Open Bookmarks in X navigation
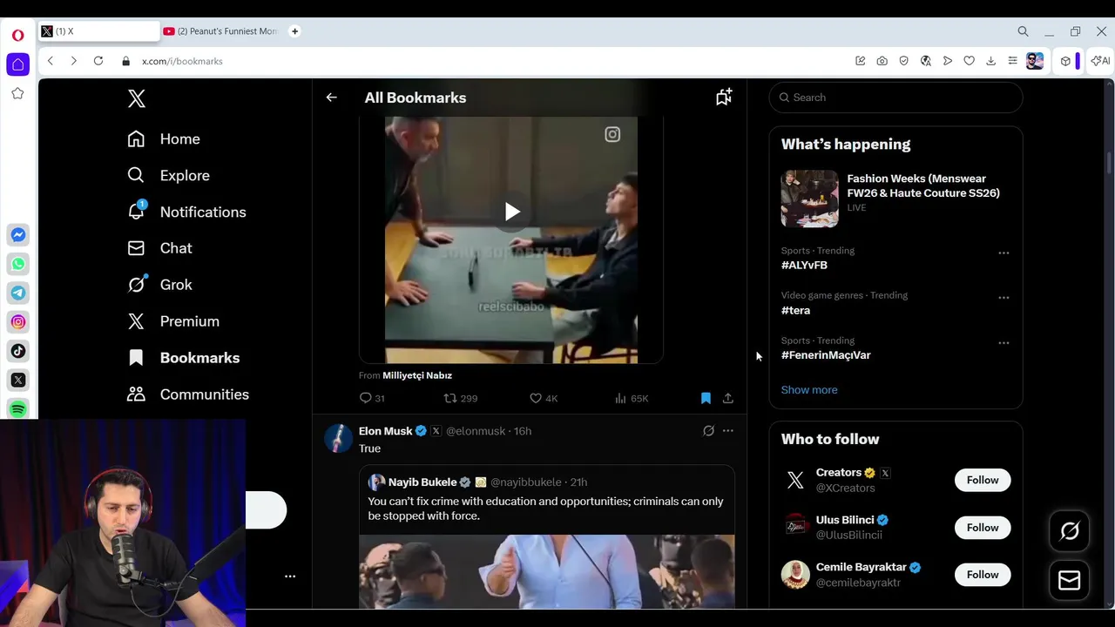This screenshot has height=627, width=1115. point(184,358)
